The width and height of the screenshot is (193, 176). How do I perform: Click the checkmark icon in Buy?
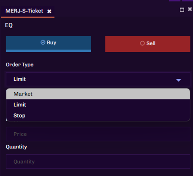(x=43, y=42)
